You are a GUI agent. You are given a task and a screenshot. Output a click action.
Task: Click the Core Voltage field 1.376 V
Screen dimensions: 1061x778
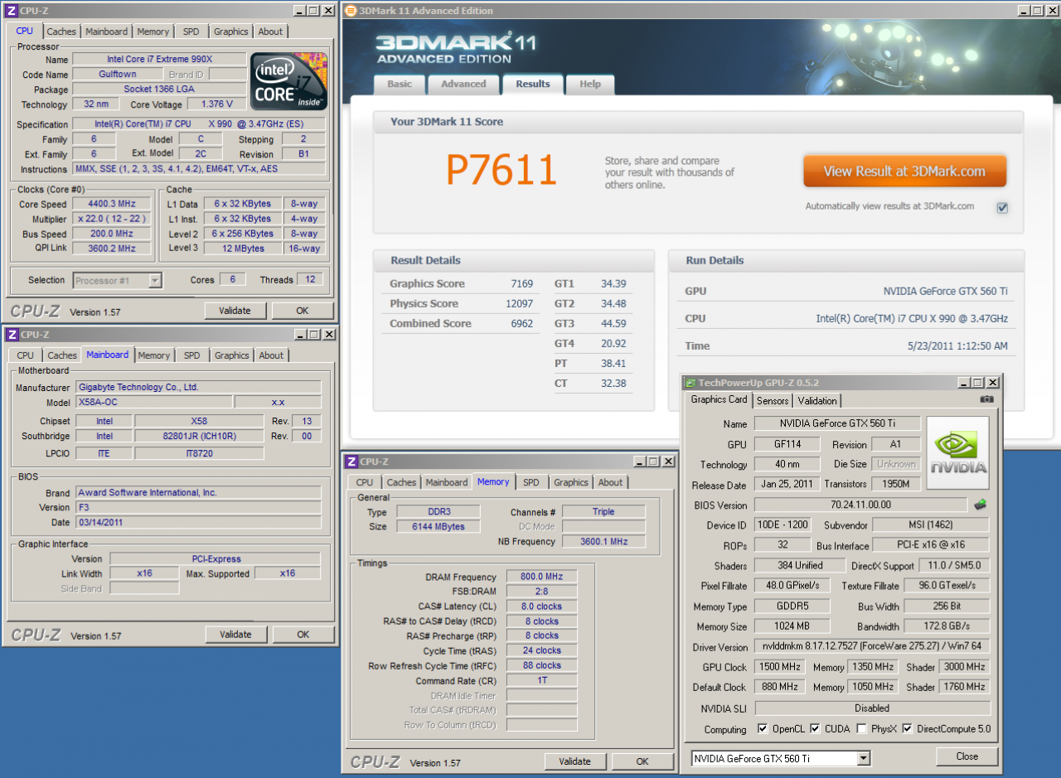point(216,104)
